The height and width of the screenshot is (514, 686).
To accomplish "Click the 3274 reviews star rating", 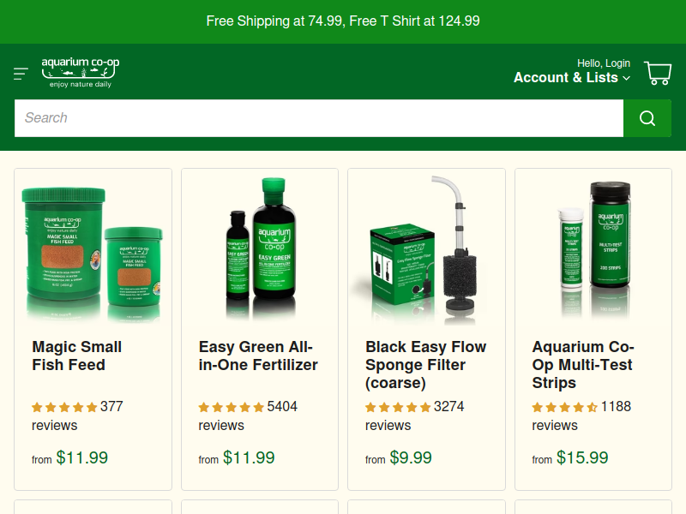I will tap(398, 408).
